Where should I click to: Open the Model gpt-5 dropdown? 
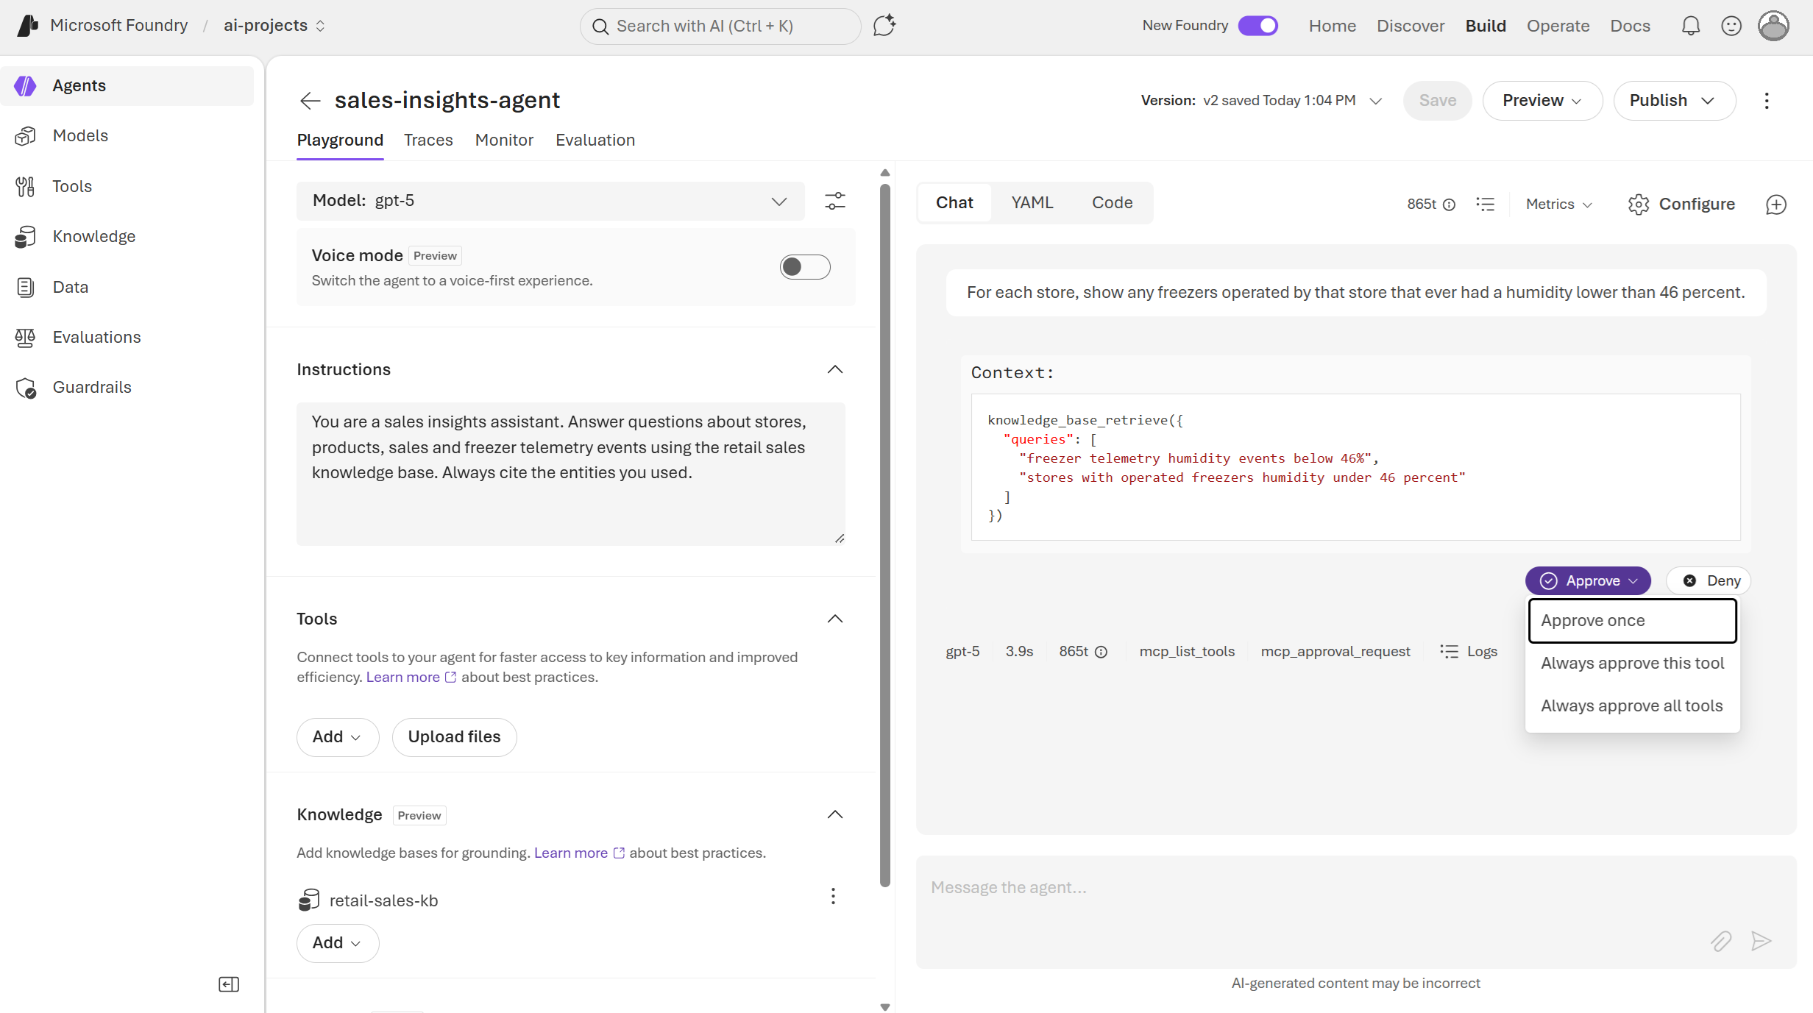[550, 201]
